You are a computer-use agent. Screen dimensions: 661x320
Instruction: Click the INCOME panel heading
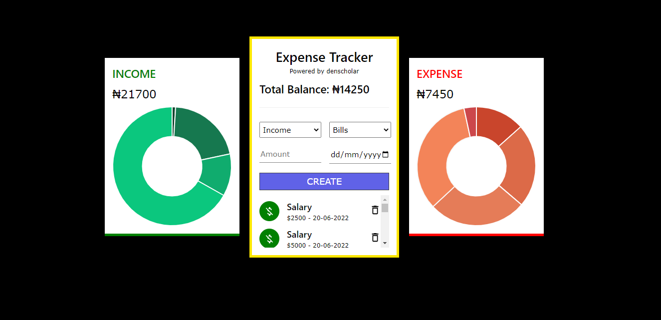(134, 73)
